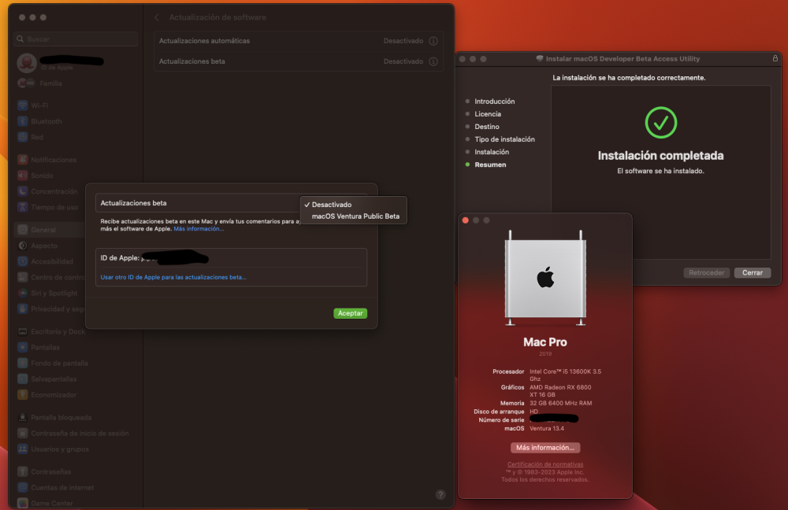This screenshot has height=510, width=788.
Task: Select Introducción step in installer sidebar
Action: coord(495,102)
